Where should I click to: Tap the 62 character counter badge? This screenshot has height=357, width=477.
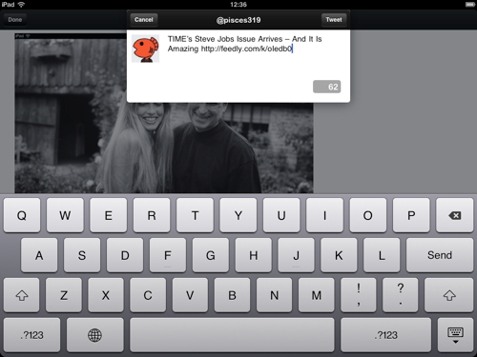click(327, 87)
